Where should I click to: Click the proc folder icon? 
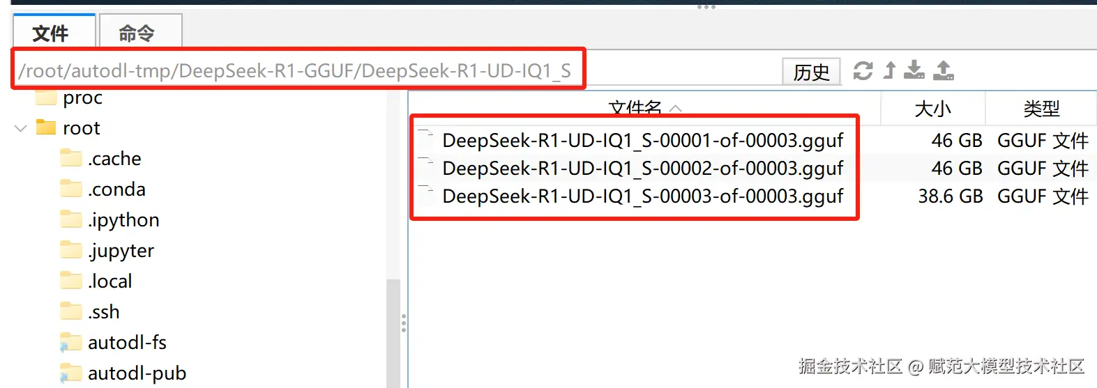point(46,97)
